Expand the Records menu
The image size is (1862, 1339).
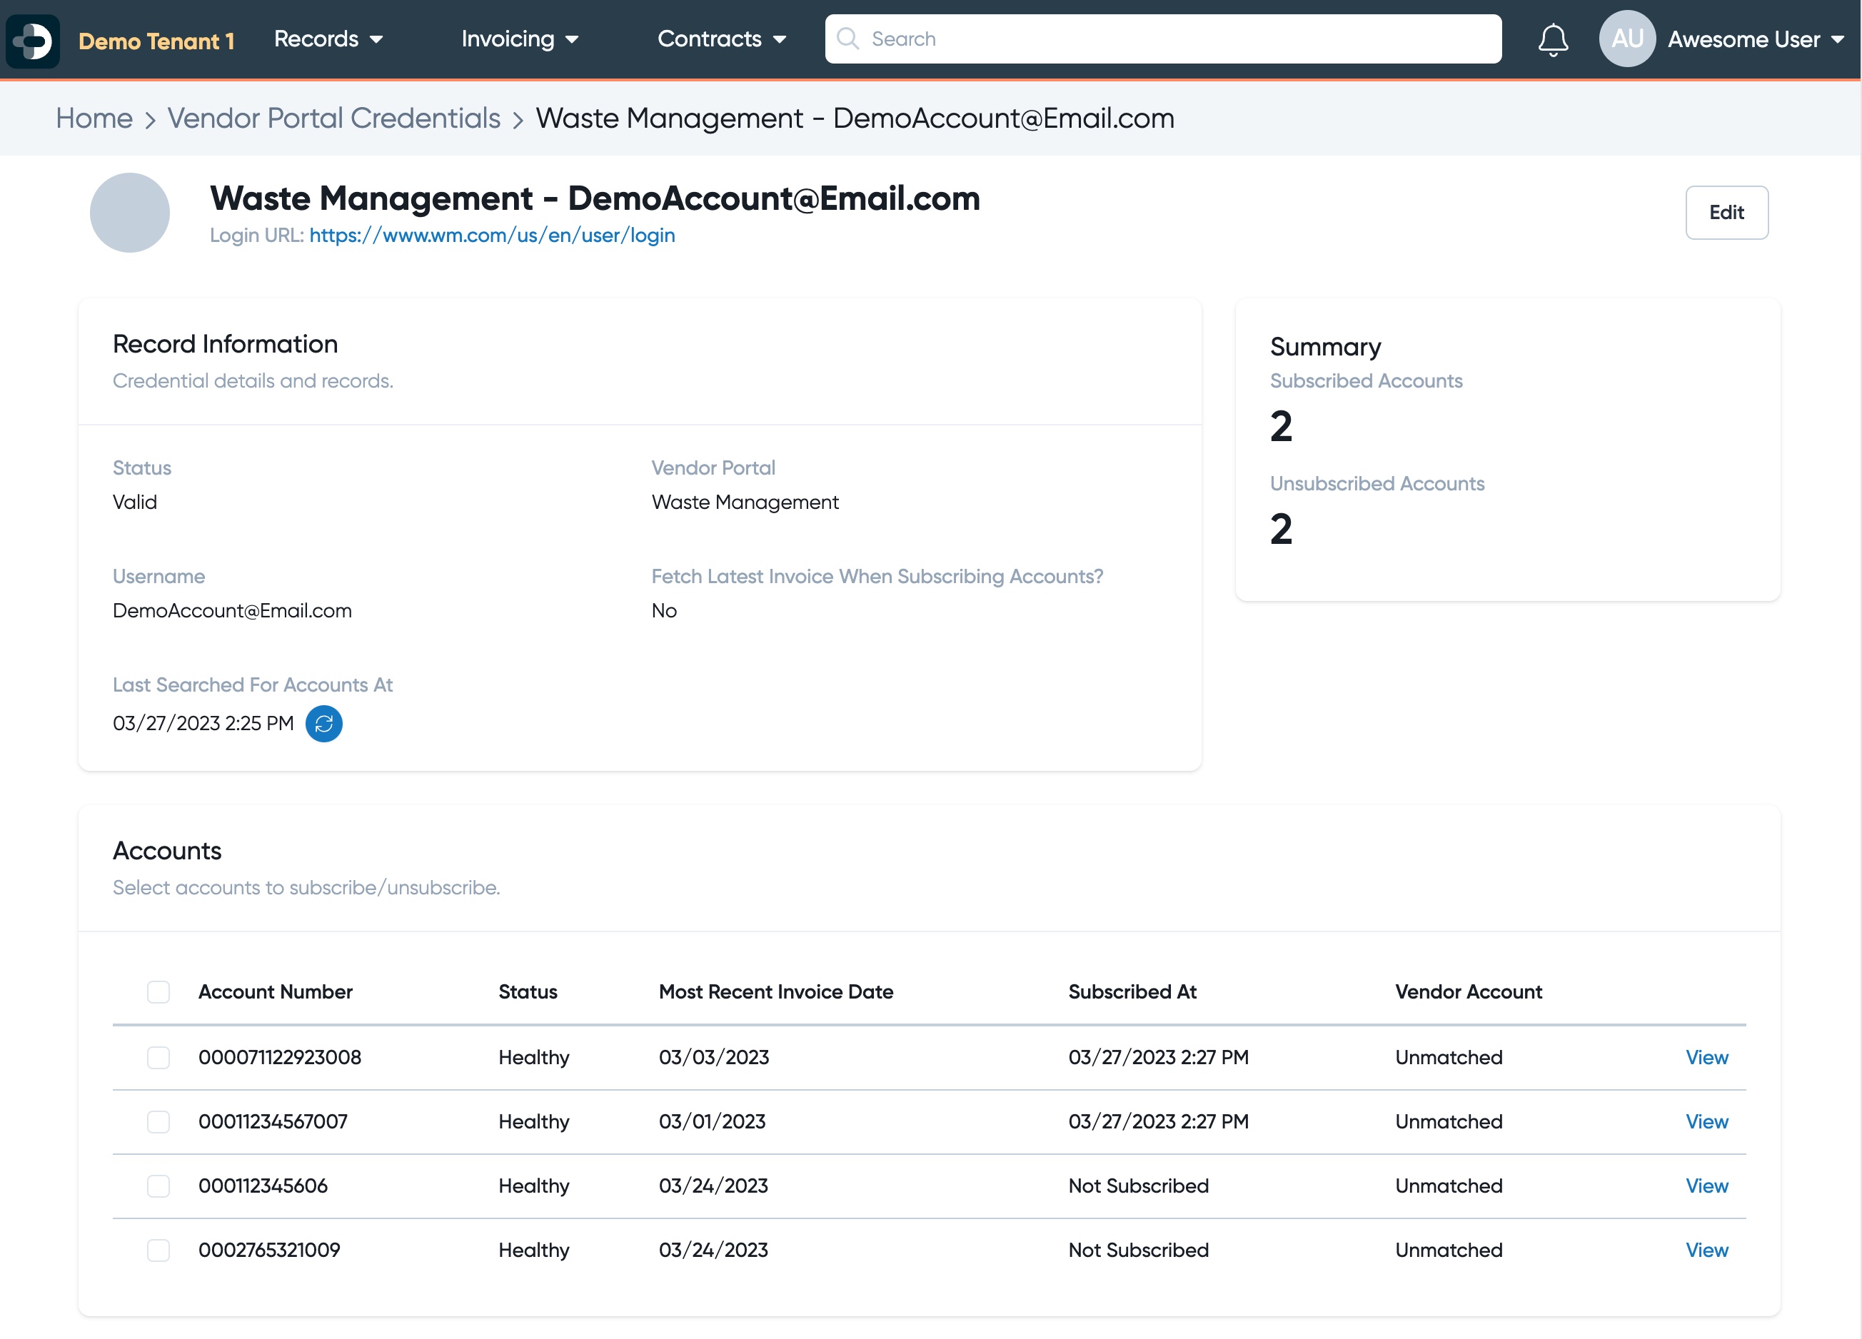328,39
